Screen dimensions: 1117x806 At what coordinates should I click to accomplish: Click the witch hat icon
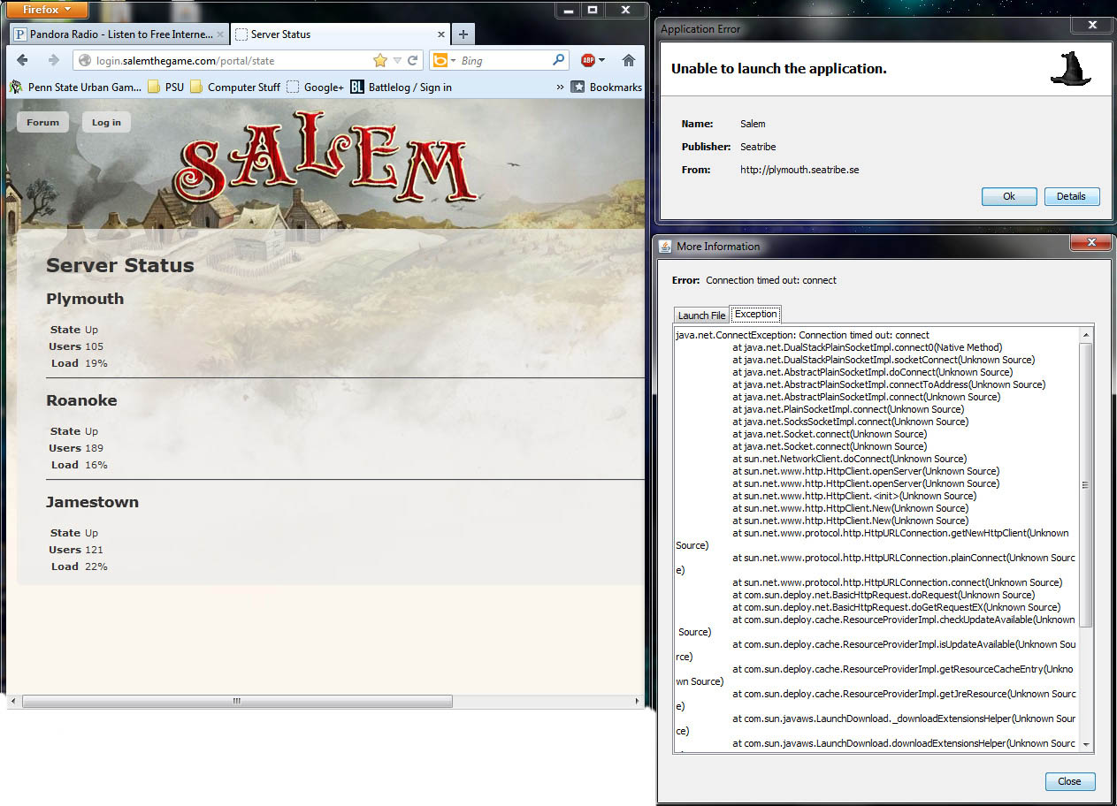point(1071,69)
